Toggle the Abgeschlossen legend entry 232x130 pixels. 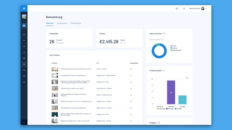pyautogui.click(x=176, y=50)
